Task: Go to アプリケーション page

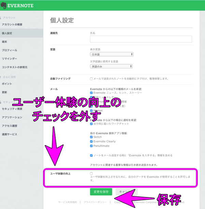Action: point(12,117)
